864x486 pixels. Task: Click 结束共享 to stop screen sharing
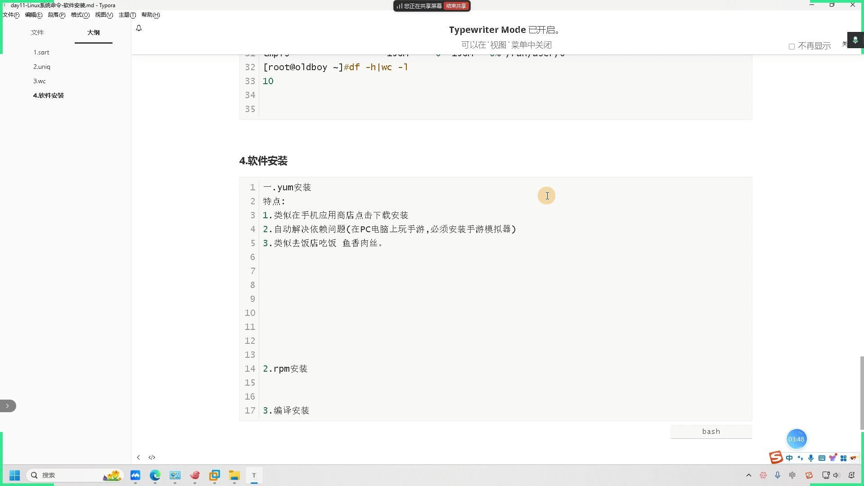click(x=456, y=6)
